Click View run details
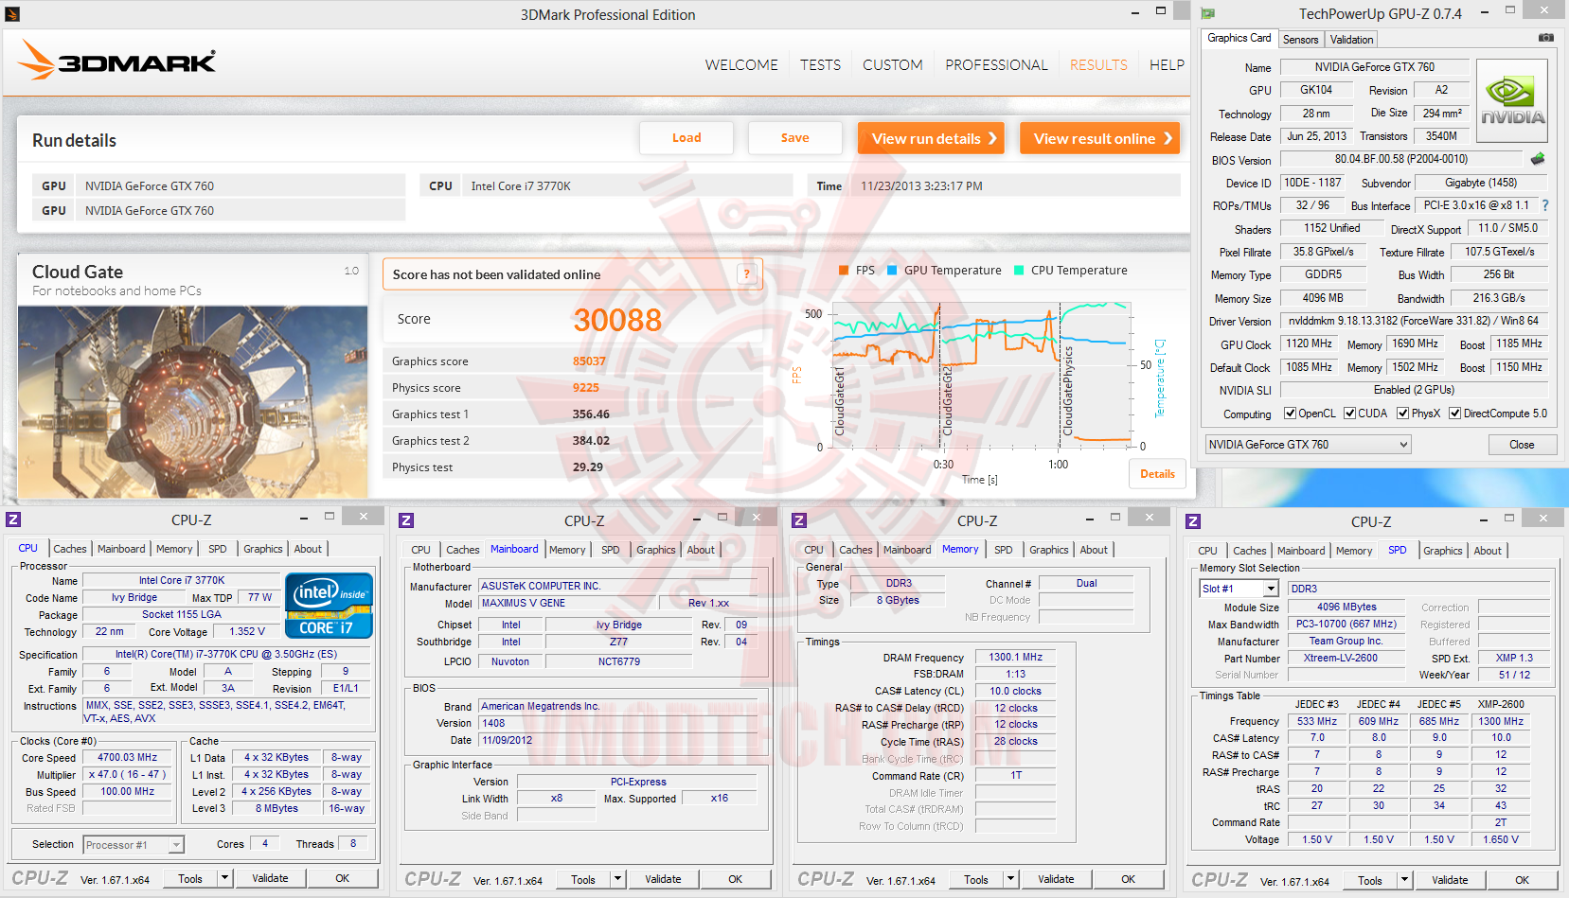 [x=931, y=138]
